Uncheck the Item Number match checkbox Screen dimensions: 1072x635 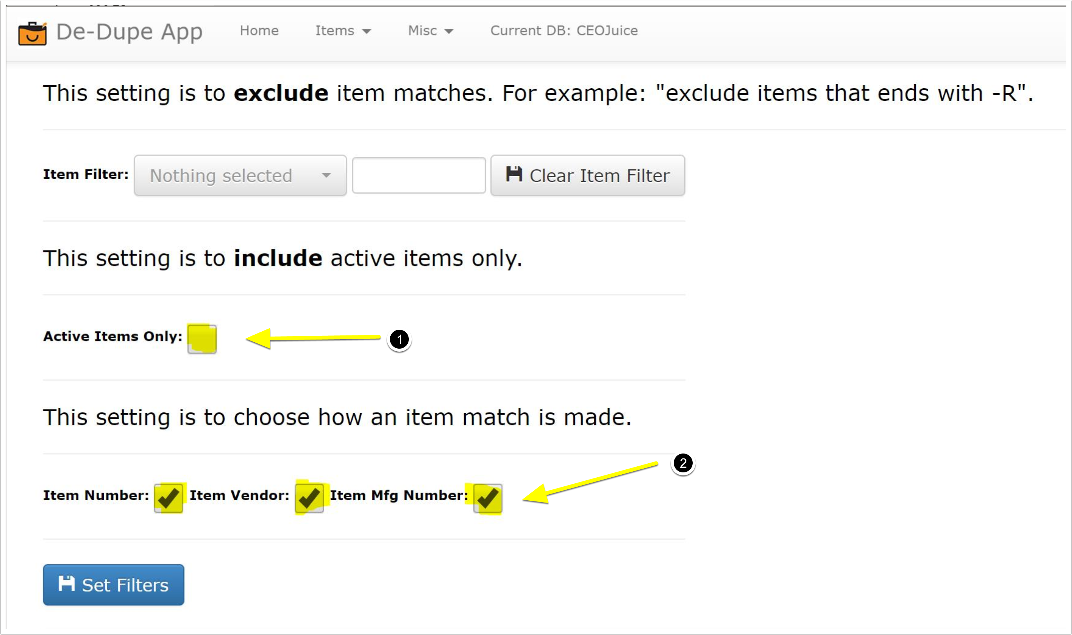169,498
